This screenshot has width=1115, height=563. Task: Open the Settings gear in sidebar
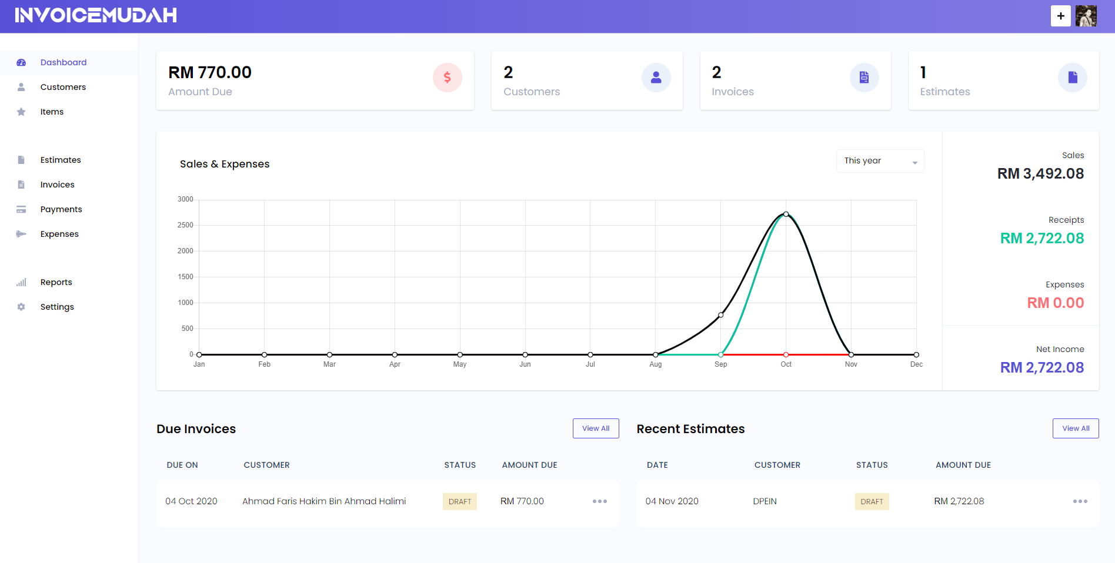point(21,306)
